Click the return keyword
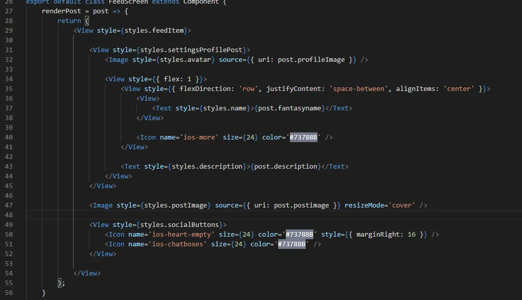 pyautogui.click(x=69, y=20)
